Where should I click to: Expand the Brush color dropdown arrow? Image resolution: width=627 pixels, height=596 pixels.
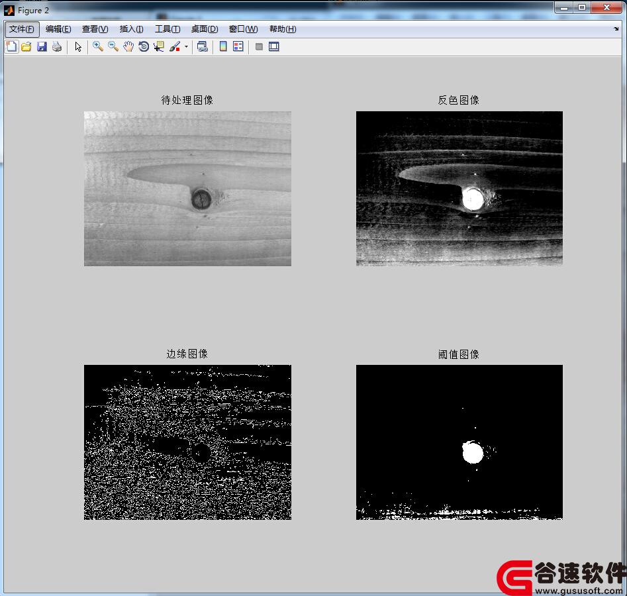coord(186,47)
